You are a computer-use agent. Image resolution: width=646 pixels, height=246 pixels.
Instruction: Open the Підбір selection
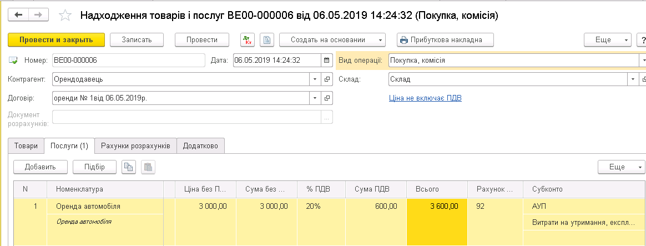(x=95, y=167)
